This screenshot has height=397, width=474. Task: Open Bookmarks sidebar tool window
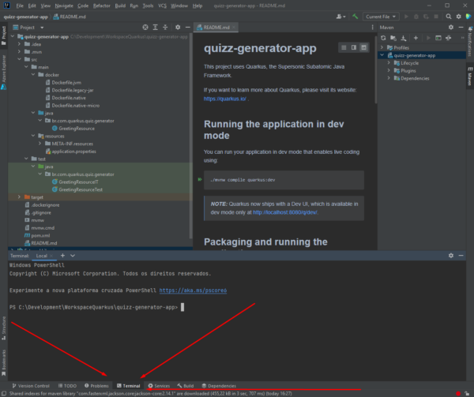4,362
